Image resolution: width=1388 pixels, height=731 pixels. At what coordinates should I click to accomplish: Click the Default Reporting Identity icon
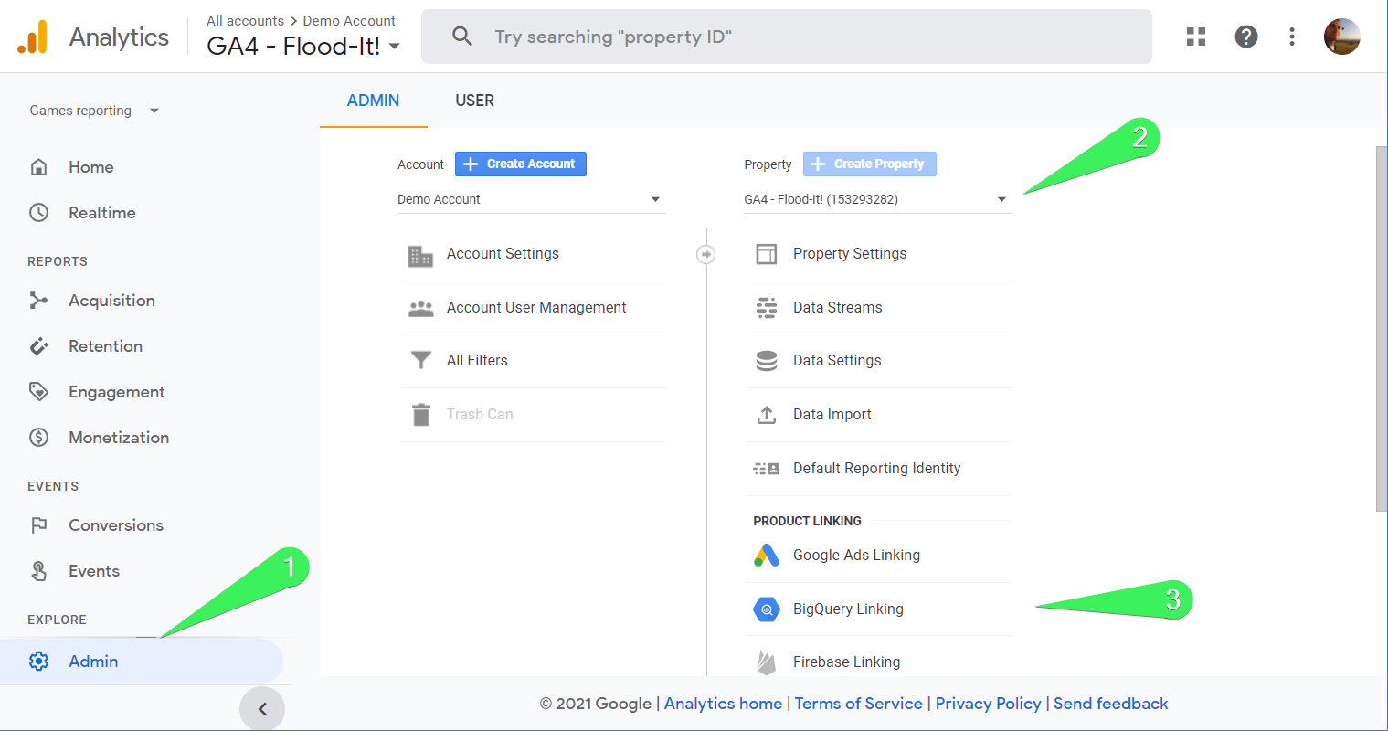[x=767, y=469]
